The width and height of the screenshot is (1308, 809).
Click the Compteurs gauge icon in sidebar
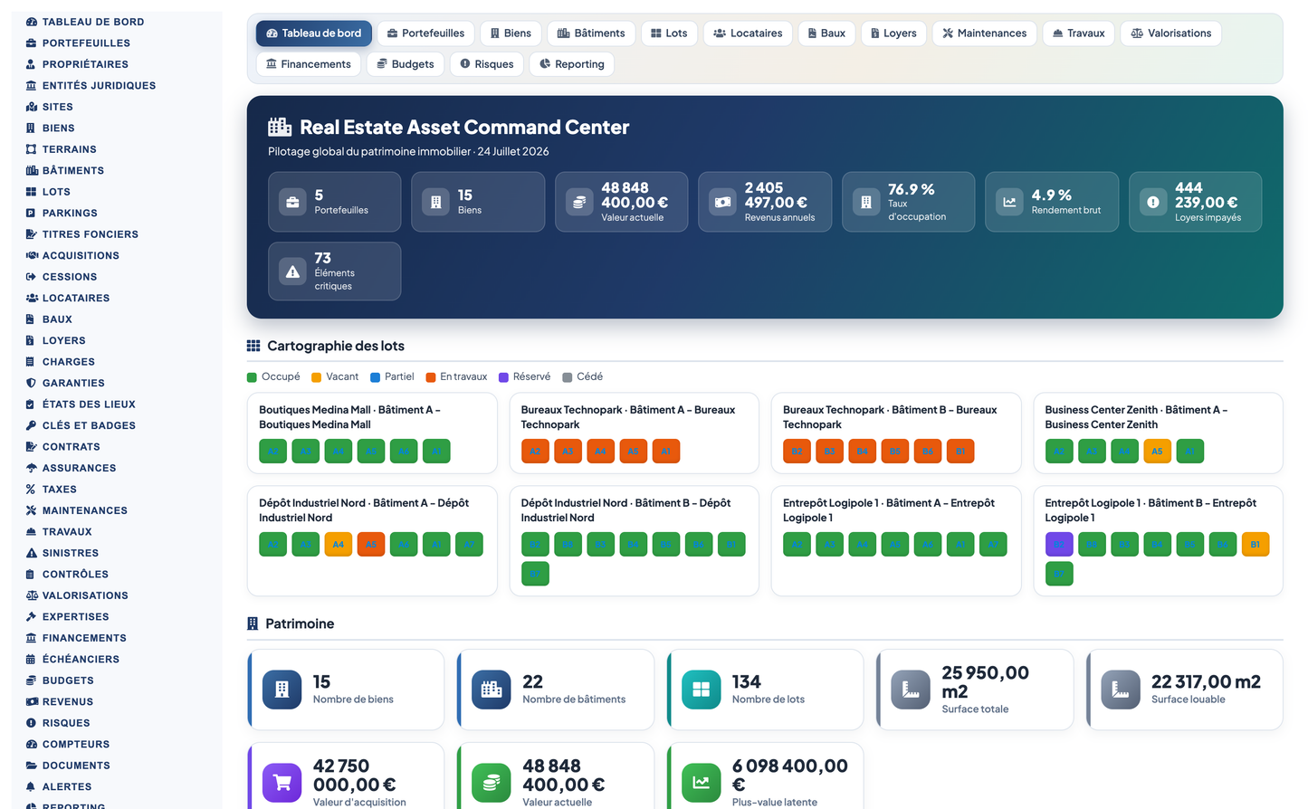[x=32, y=744]
